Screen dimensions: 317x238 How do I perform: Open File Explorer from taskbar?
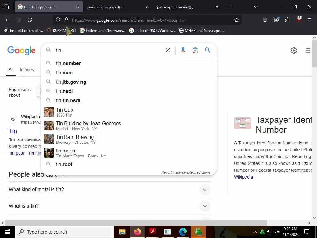122,232
